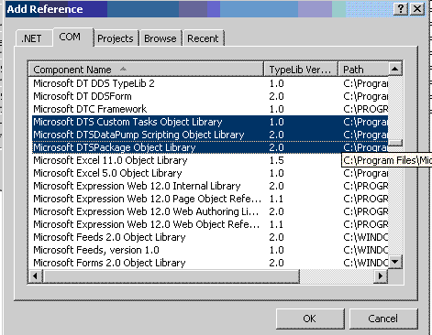The width and height of the screenshot is (432, 335).
Task: Click the Cancel button
Action: point(383,319)
